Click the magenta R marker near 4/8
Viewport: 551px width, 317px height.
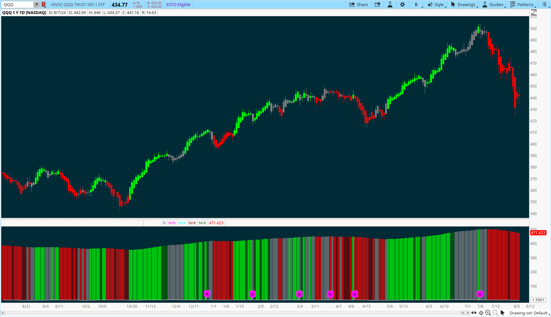(x=355, y=294)
